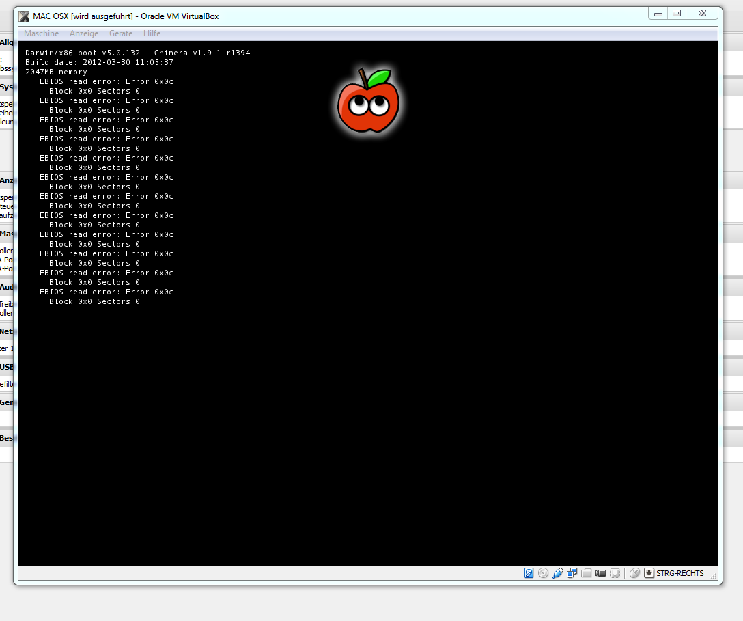
Task: Click the USB devices status icon
Action: (x=558, y=573)
